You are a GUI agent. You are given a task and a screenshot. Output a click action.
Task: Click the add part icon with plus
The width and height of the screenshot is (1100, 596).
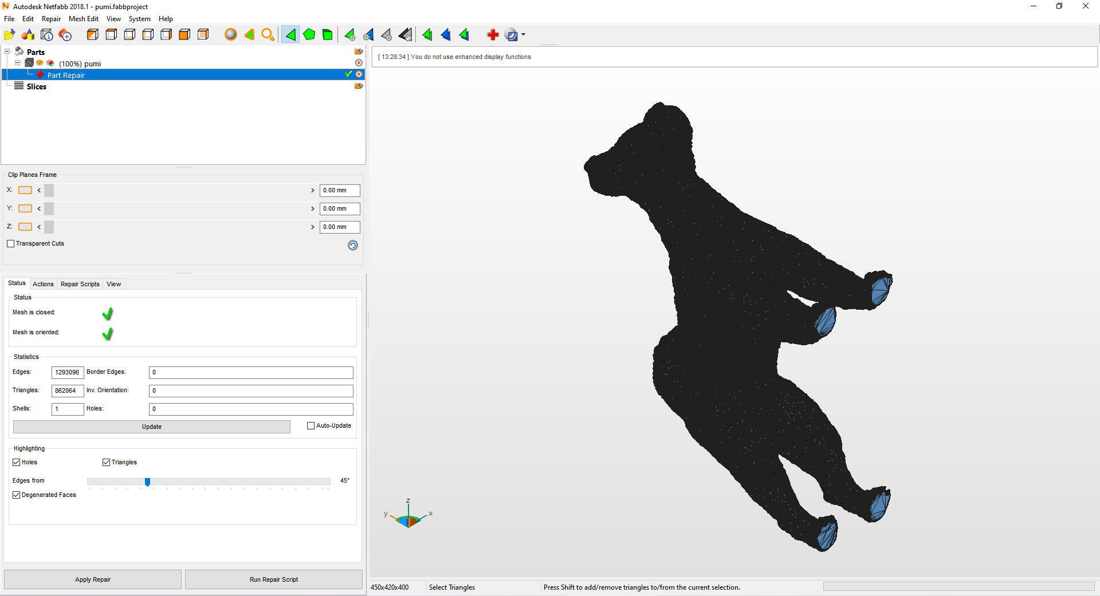tap(65, 35)
